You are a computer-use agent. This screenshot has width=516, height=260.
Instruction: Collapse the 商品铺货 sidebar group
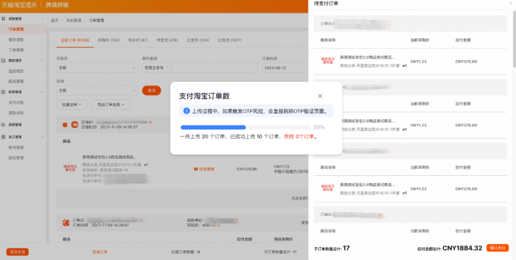[42, 60]
